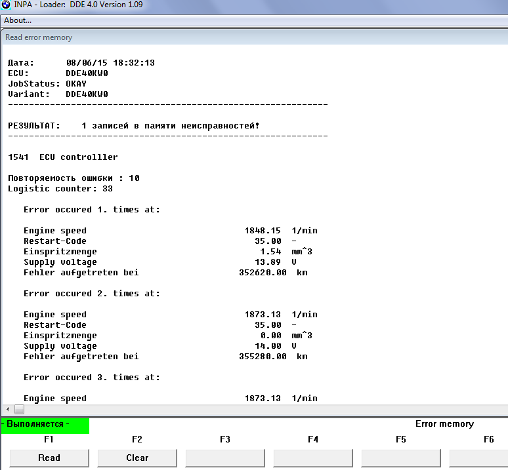Viewport: 508px width, 470px height.
Task: Click 'Error occured 1. times at:' heading
Action: 92,210
